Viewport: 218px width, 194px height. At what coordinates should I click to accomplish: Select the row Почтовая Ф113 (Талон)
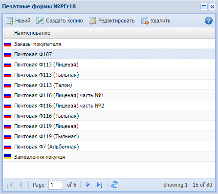tap(109, 85)
